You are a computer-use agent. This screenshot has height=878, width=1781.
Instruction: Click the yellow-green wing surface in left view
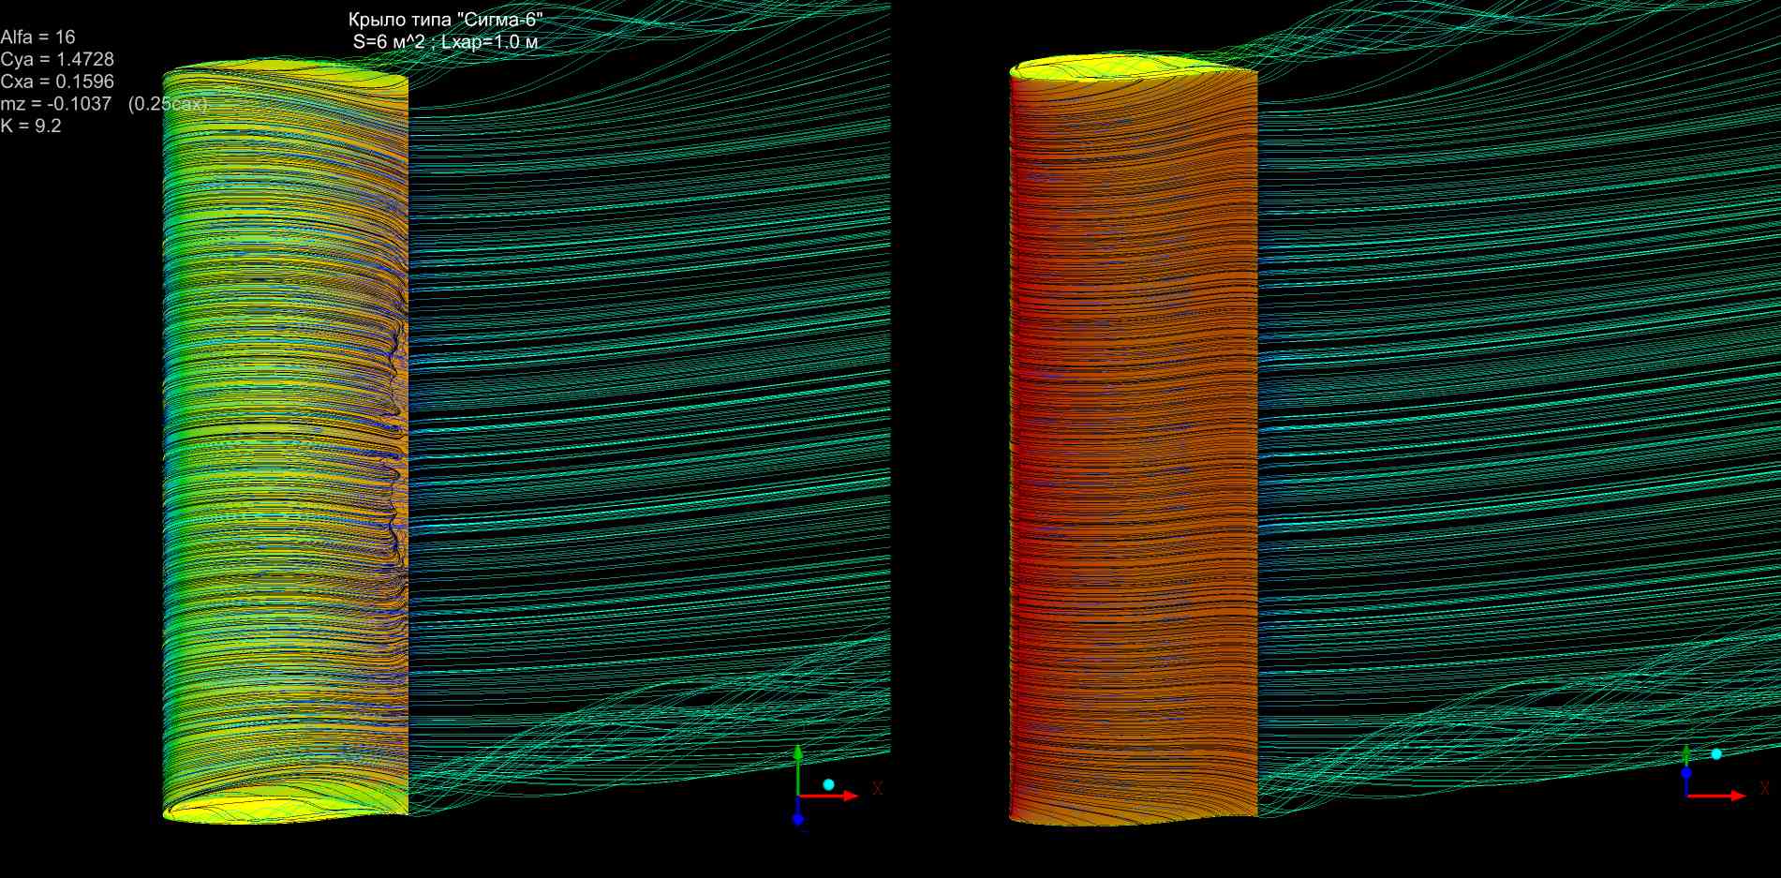tap(281, 422)
